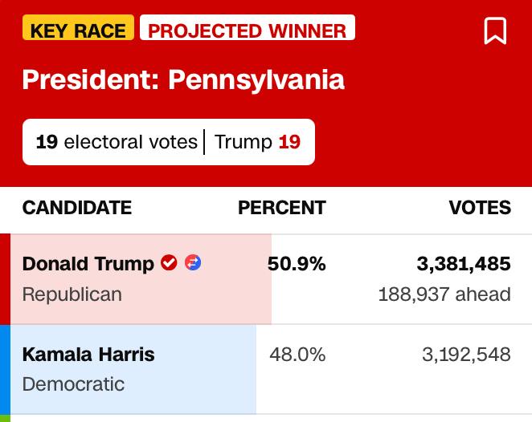Click Trump's 50.9% percentage
The image size is (532, 422).
(297, 264)
